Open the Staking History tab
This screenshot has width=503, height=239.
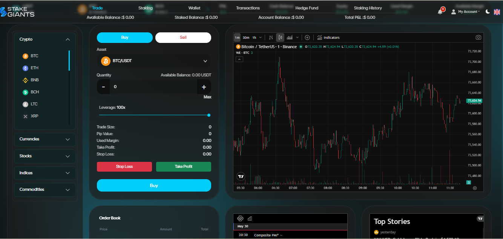pos(368,8)
